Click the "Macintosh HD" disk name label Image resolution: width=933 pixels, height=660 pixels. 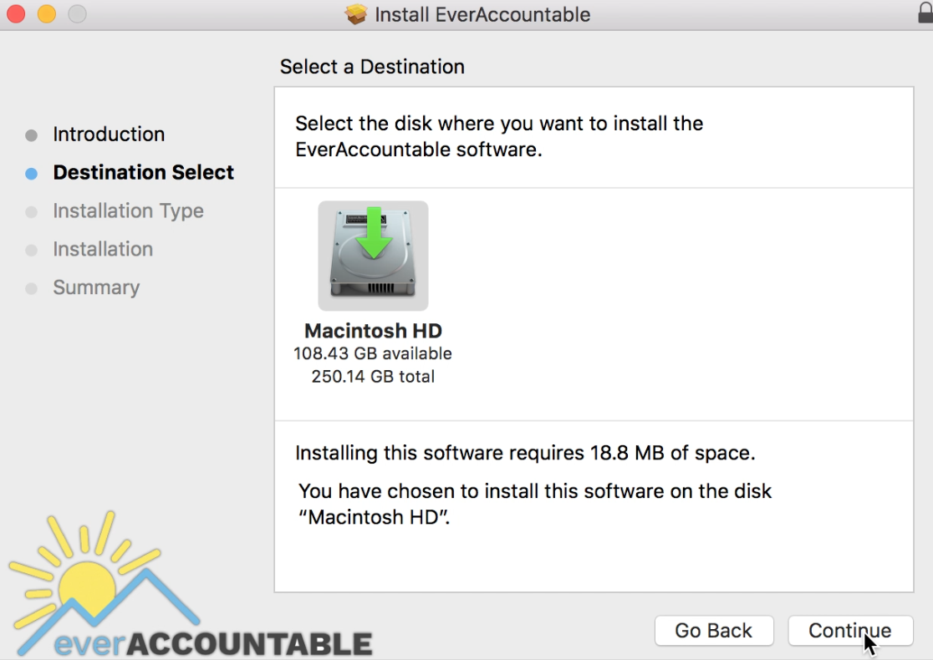point(373,331)
